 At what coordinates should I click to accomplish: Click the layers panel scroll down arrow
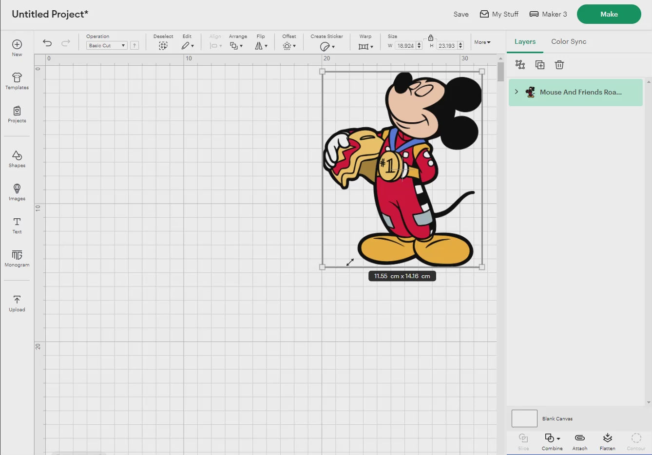pos(649,402)
